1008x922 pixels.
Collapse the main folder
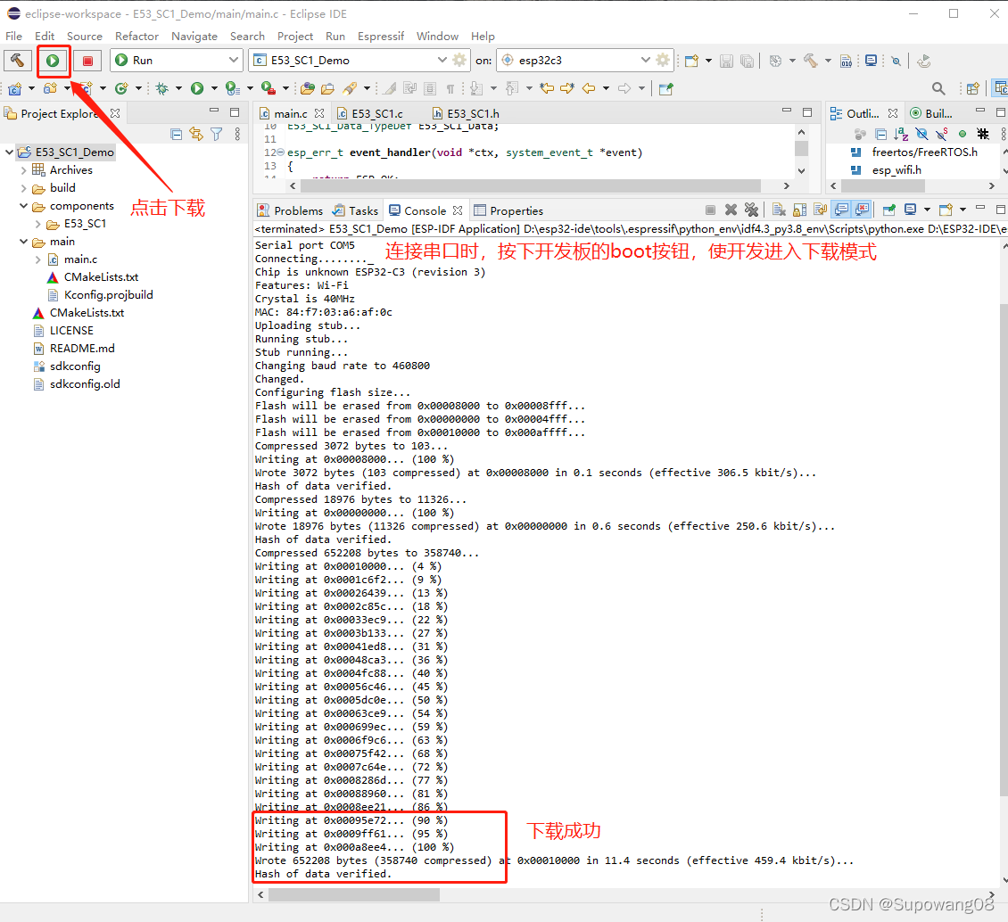[24, 242]
